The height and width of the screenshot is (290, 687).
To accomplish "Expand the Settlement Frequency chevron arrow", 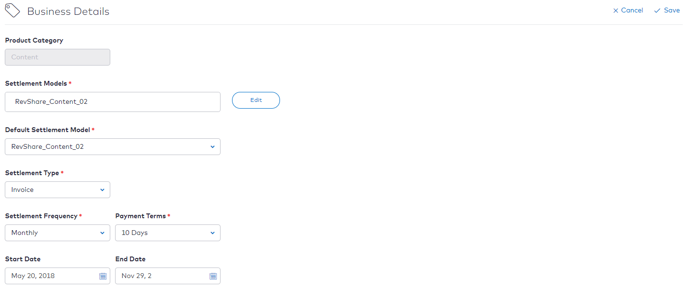I will (x=102, y=233).
